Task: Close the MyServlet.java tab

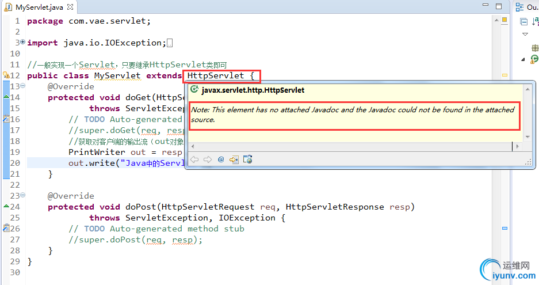Action: 70,7
